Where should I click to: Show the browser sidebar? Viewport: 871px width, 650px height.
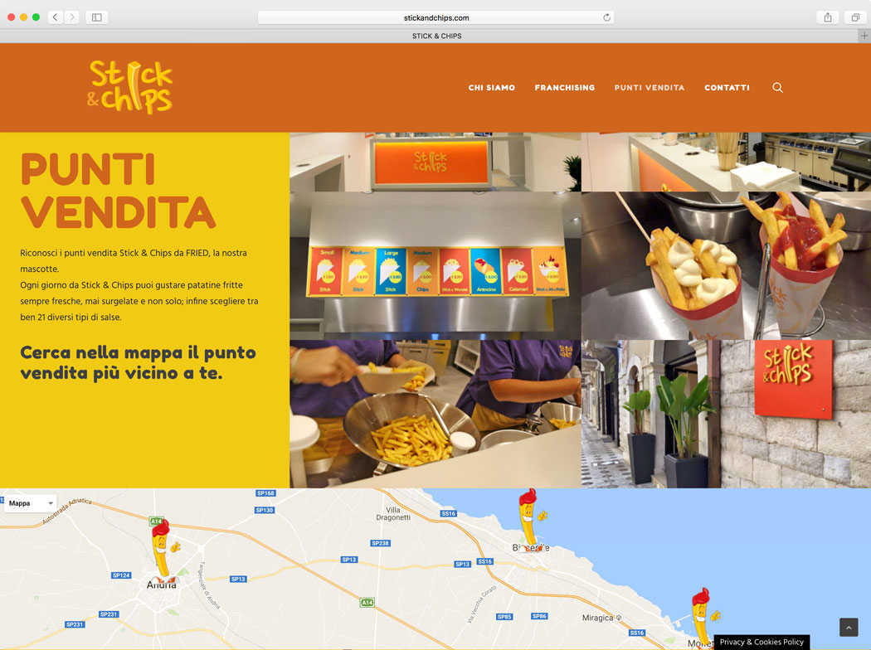pyautogui.click(x=97, y=17)
